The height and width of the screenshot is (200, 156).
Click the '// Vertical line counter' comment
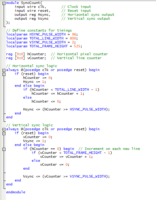point(76,58)
